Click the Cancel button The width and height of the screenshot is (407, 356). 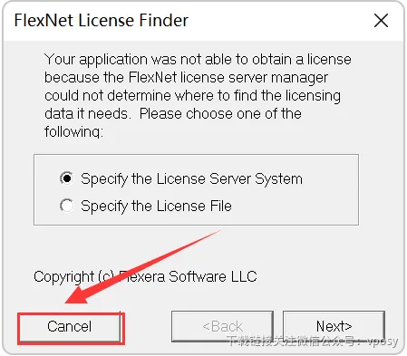[x=70, y=326]
